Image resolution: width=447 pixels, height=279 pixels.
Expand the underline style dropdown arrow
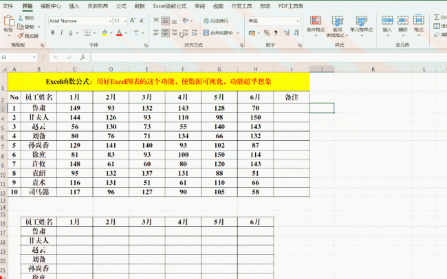[x=77, y=33]
